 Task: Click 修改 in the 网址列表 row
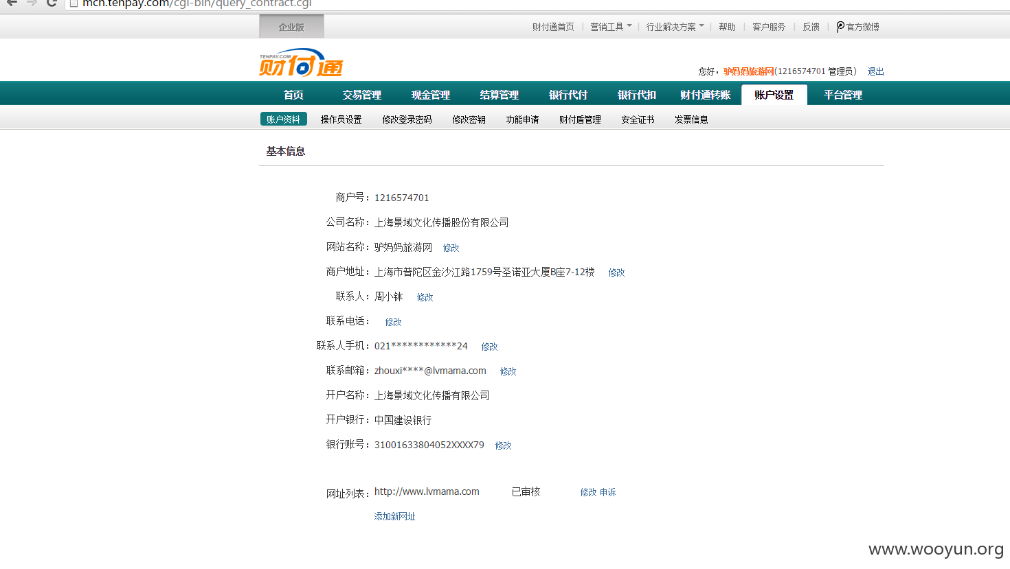[588, 492]
